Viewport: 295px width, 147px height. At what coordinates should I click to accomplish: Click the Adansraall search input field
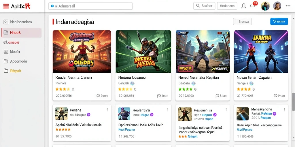pyautogui.click(x=90, y=6)
